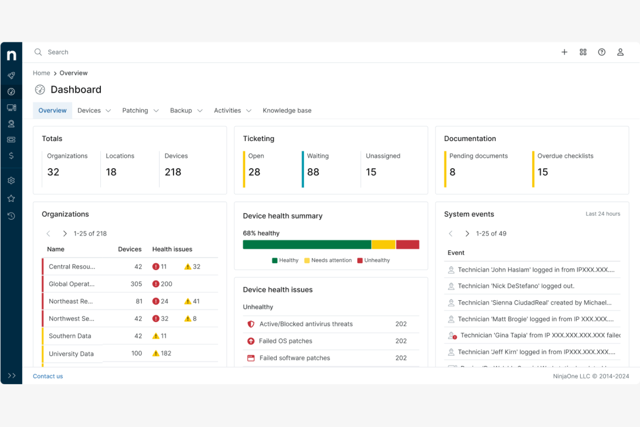This screenshot has height=427, width=640.
Task: Expand the Devices tab dropdown
Action: [94, 111]
